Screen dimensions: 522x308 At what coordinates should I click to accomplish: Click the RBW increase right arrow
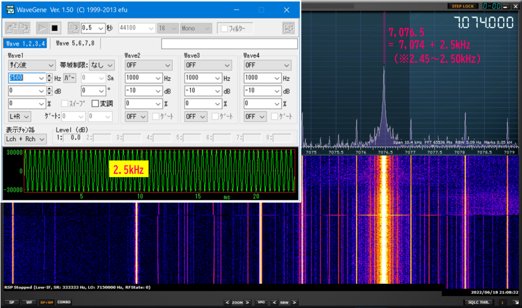pos(294,302)
